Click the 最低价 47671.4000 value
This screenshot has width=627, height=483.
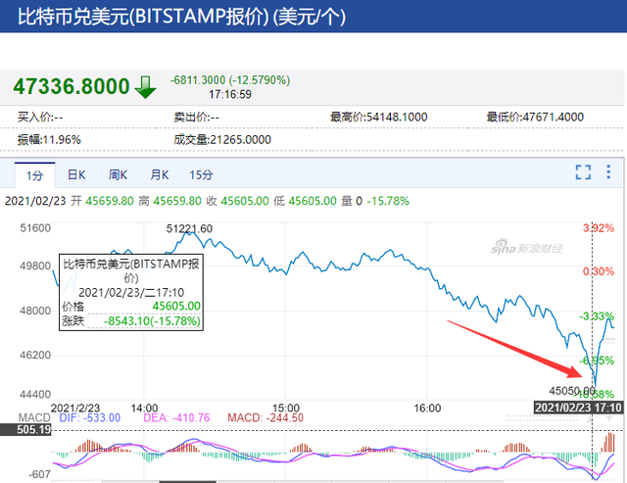(x=535, y=118)
